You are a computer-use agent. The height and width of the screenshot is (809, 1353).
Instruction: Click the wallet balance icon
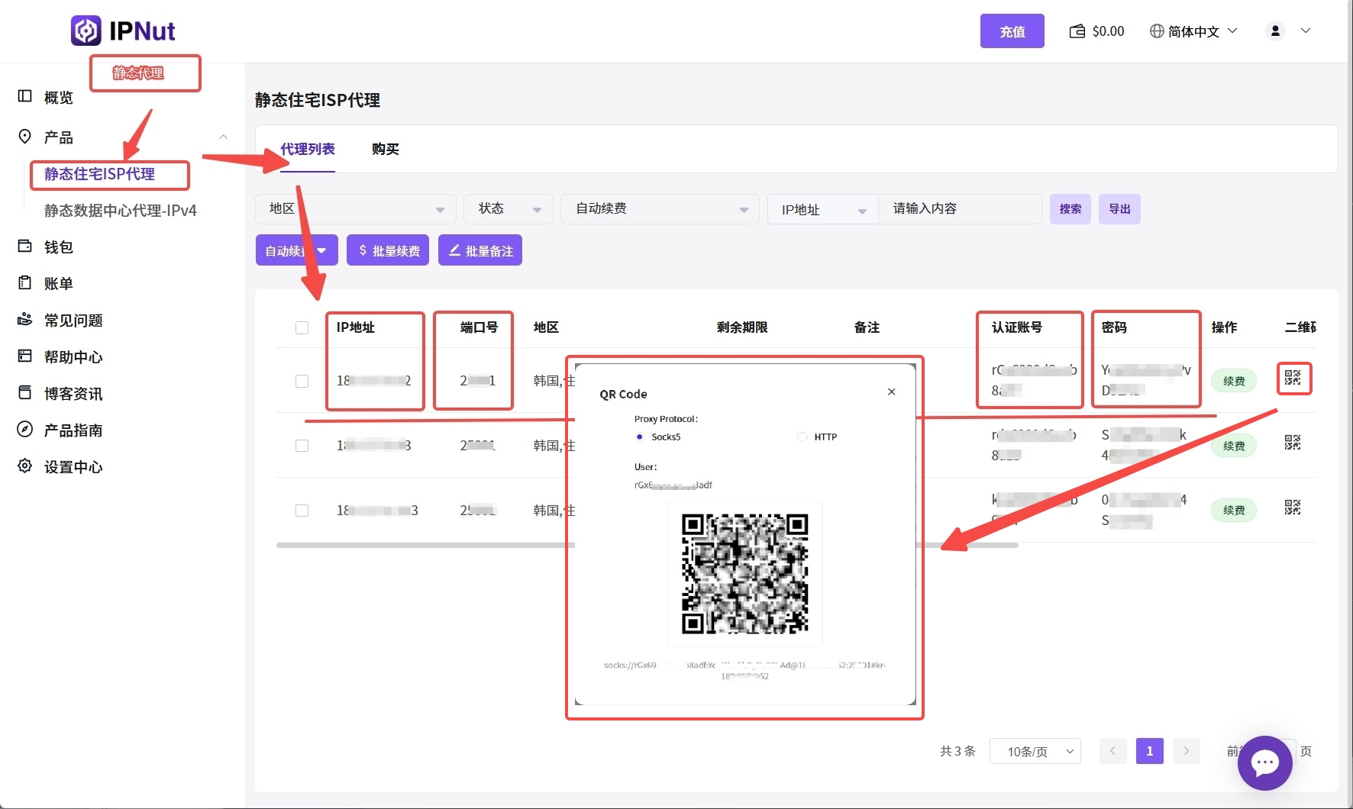tap(1077, 31)
